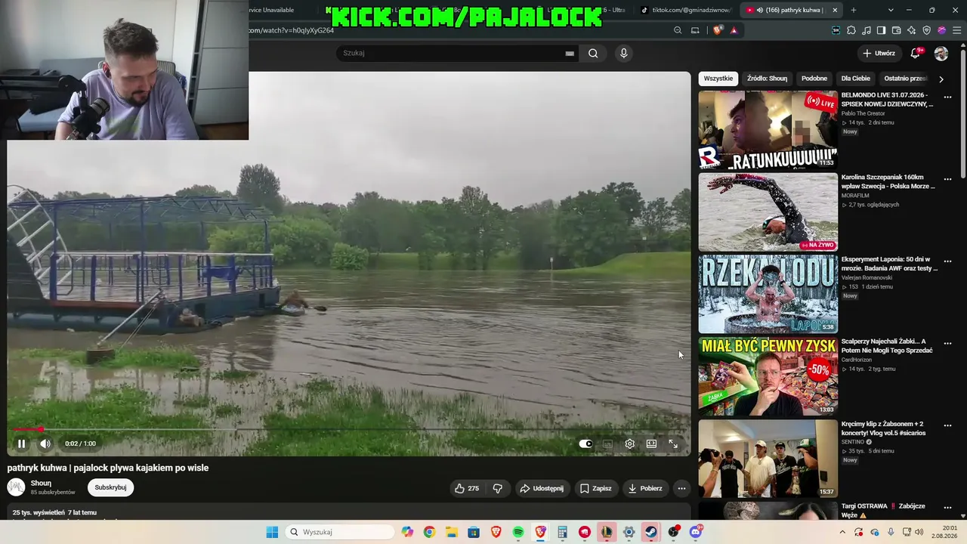Viewport: 967px width, 544px height.
Task: Select the Wszystkie filter chip
Action: (718, 79)
